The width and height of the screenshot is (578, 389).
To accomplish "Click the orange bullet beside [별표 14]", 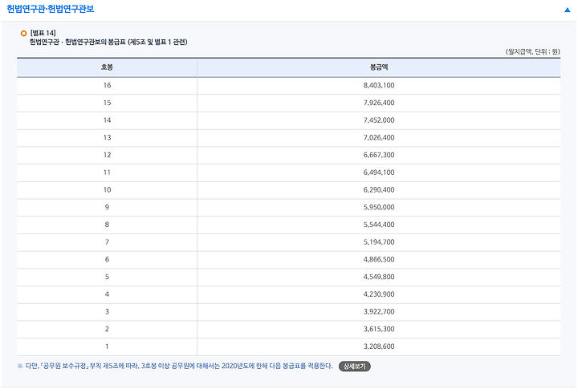I will click(23, 34).
